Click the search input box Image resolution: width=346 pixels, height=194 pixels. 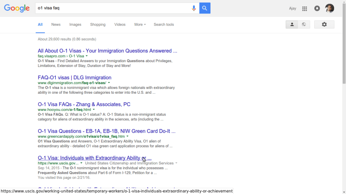click(111, 8)
